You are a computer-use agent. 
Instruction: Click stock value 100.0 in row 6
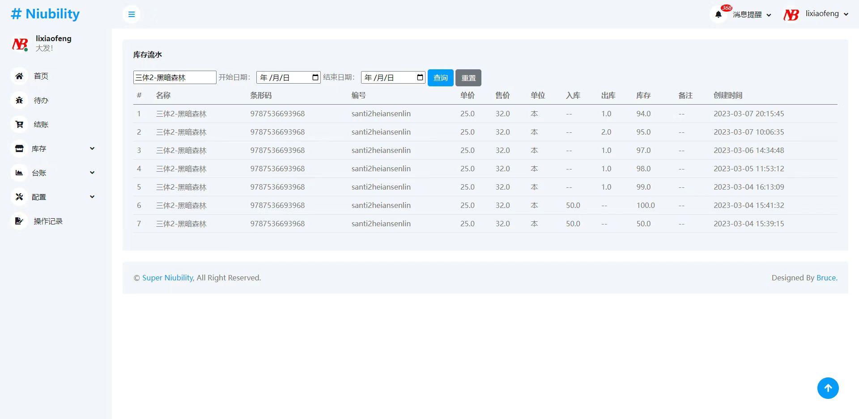(x=646, y=205)
